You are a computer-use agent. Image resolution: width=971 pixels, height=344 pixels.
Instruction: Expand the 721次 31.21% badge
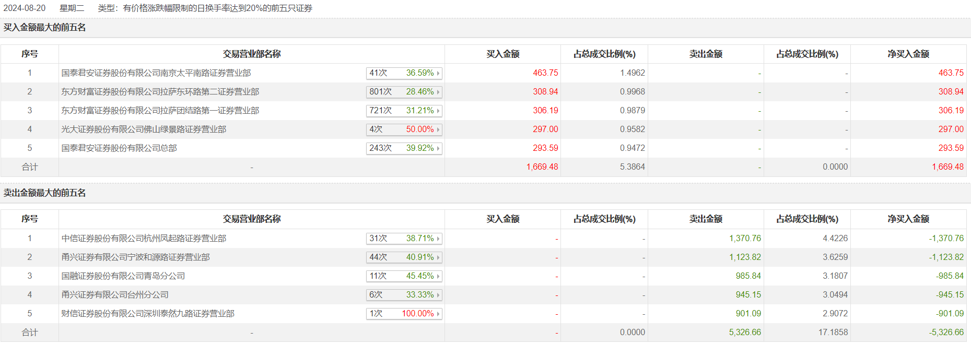point(404,111)
